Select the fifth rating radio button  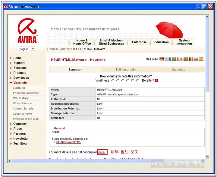coord(132,80)
